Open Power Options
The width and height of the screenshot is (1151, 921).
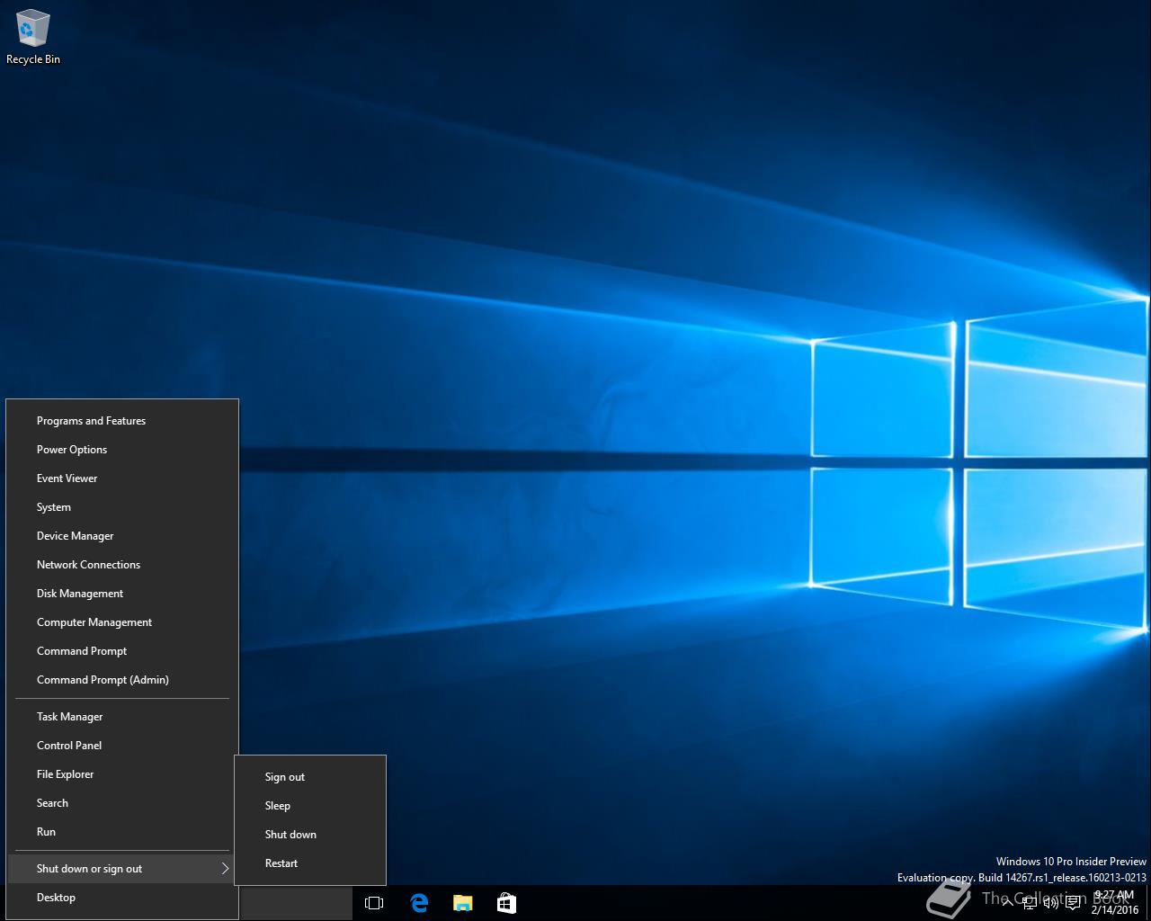pyautogui.click(x=122, y=450)
